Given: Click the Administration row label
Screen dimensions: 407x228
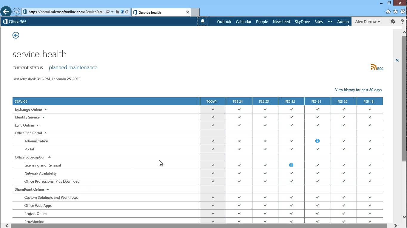Looking at the screenshot, I should click(36, 141).
